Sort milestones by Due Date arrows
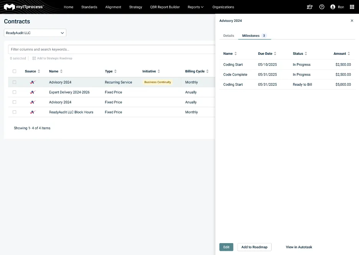This screenshot has height=255, width=359. (x=275, y=54)
